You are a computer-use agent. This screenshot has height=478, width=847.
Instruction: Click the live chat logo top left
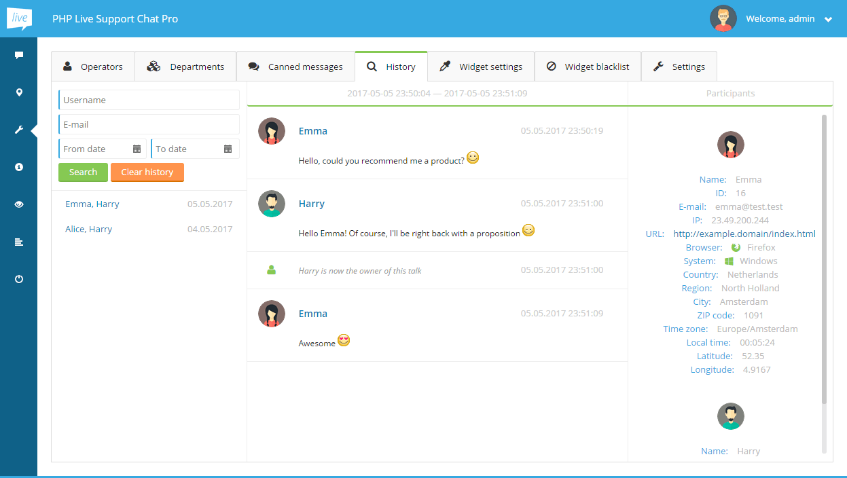(x=19, y=18)
